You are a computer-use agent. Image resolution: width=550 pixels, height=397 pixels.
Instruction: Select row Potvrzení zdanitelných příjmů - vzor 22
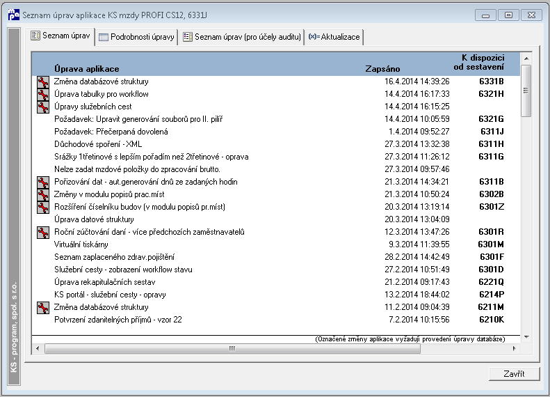coord(276,320)
